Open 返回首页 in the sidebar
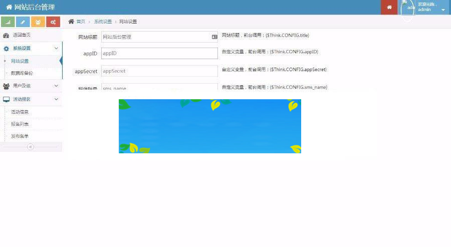 coord(22,35)
